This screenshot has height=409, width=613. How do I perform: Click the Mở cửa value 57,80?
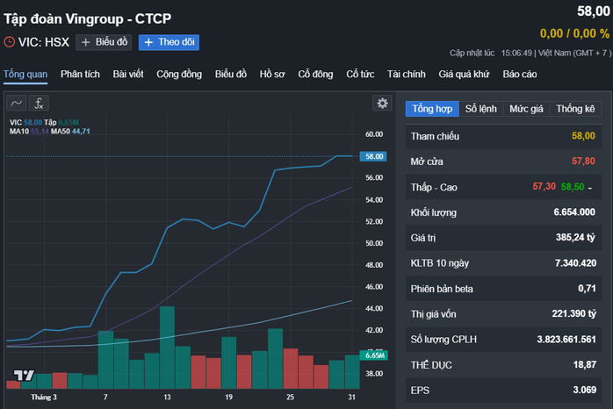click(x=583, y=161)
